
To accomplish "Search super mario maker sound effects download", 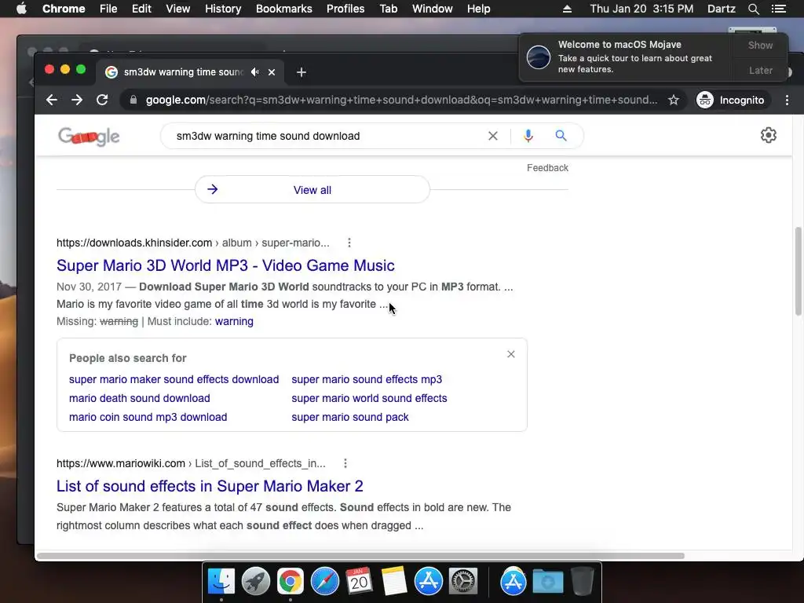I will coord(174,379).
